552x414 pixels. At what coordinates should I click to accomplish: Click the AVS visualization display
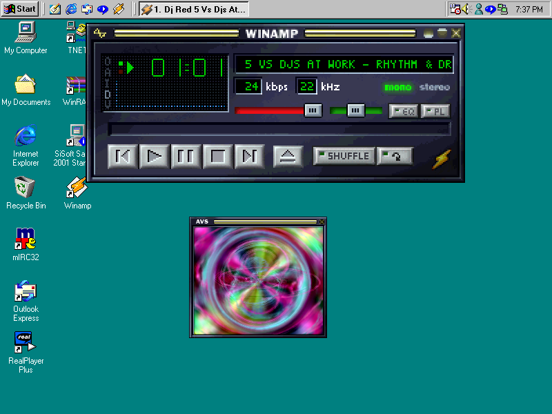(258, 281)
